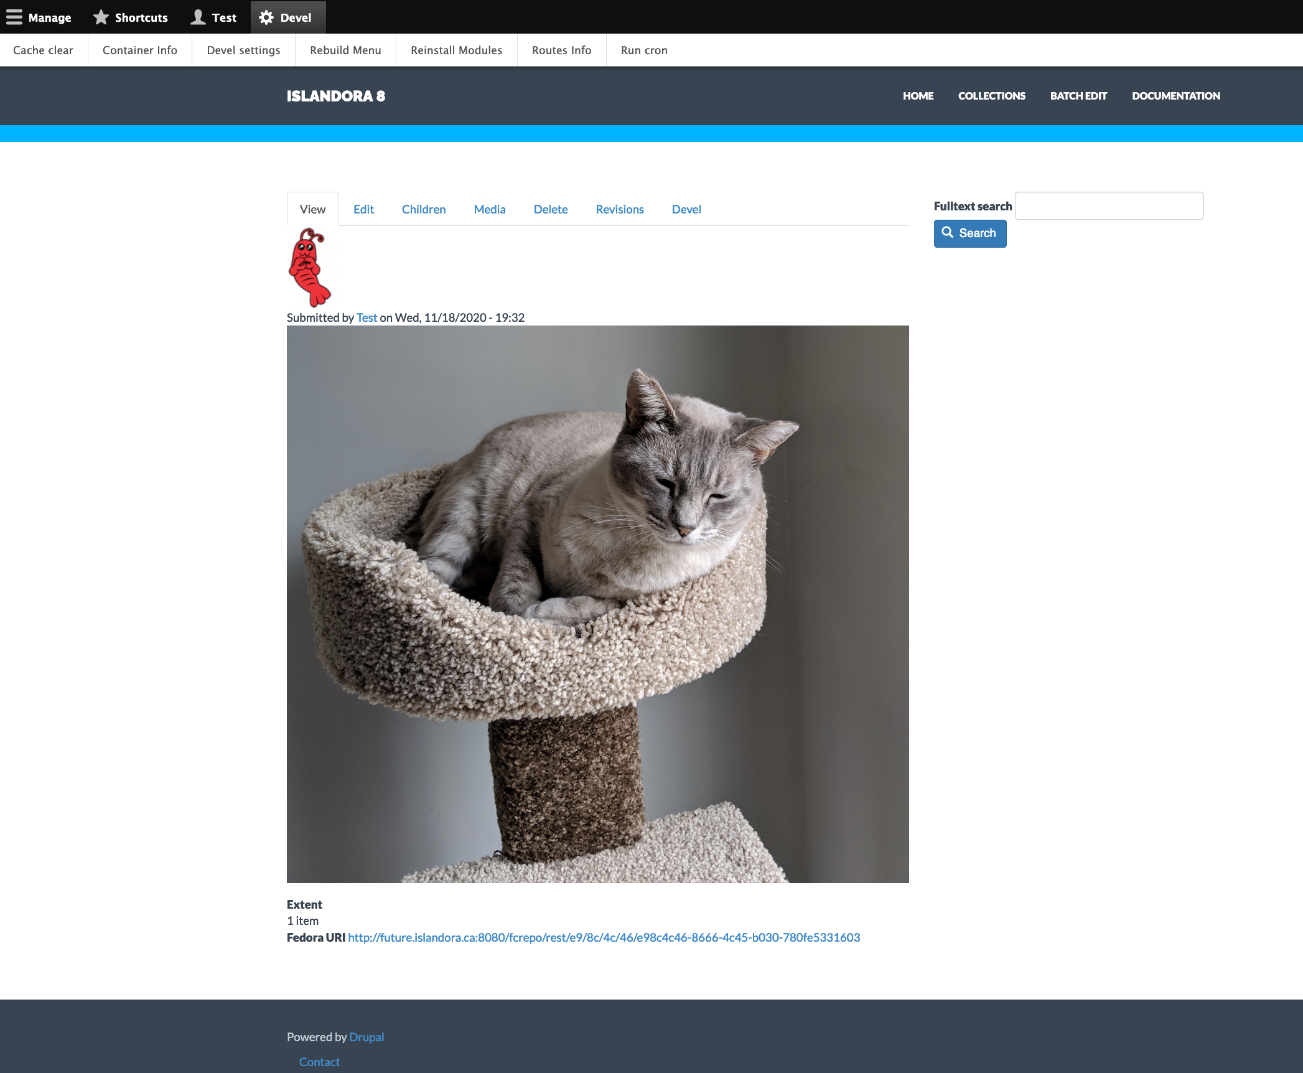Click the Rebuild Menu button
Screen dimensions: 1303x1073
point(347,50)
